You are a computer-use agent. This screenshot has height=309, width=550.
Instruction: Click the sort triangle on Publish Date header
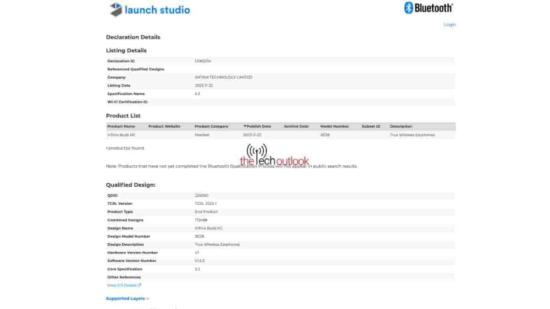245,126
